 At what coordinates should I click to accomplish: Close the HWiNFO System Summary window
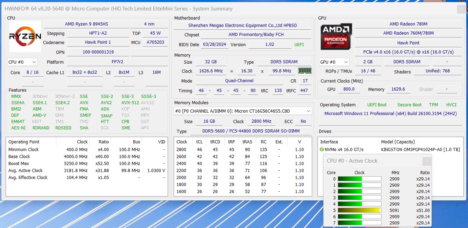coord(461,9)
